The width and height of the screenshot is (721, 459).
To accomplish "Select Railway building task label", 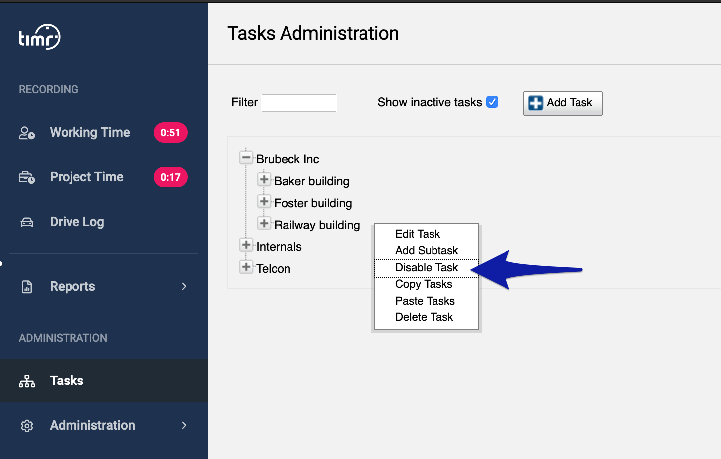I will [x=317, y=225].
